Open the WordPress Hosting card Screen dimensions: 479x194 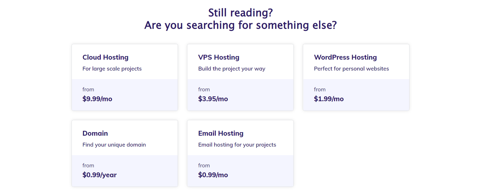click(x=356, y=77)
